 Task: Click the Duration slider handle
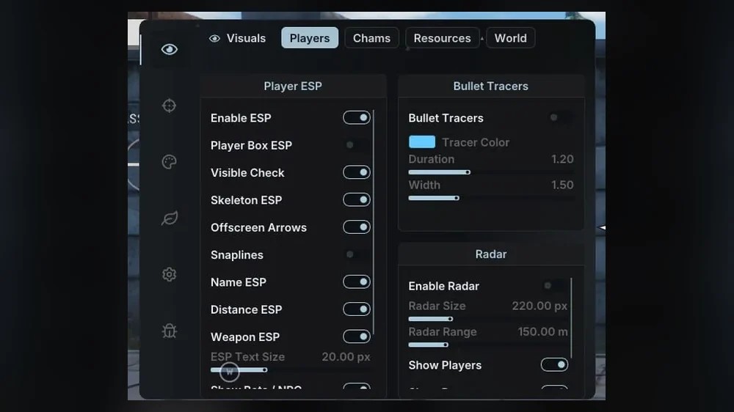(468, 172)
